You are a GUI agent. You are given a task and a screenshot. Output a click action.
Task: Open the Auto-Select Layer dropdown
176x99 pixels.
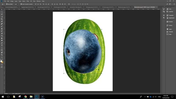click(x=16, y=4)
